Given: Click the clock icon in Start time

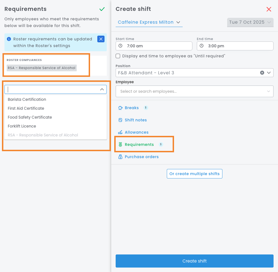Looking at the screenshot, I should (x=120, y=46).
